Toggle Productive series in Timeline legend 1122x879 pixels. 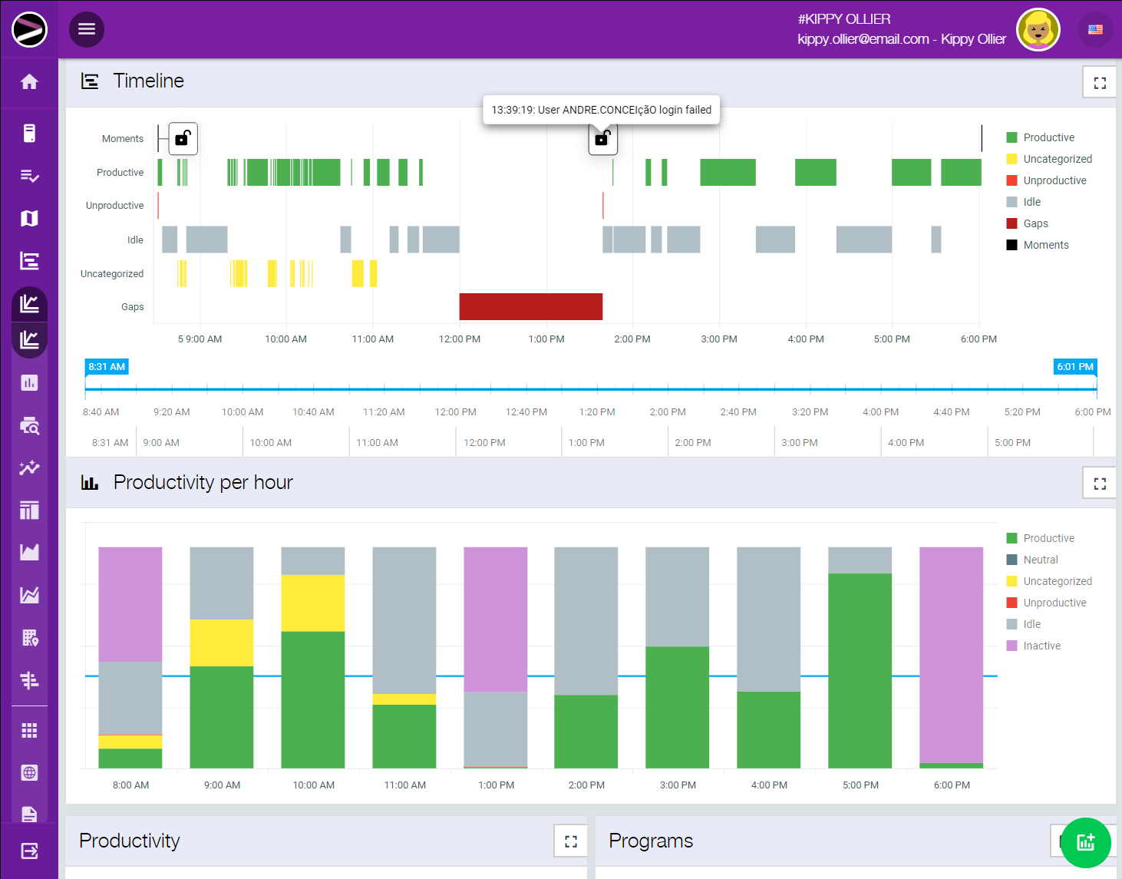[1048, 137]
